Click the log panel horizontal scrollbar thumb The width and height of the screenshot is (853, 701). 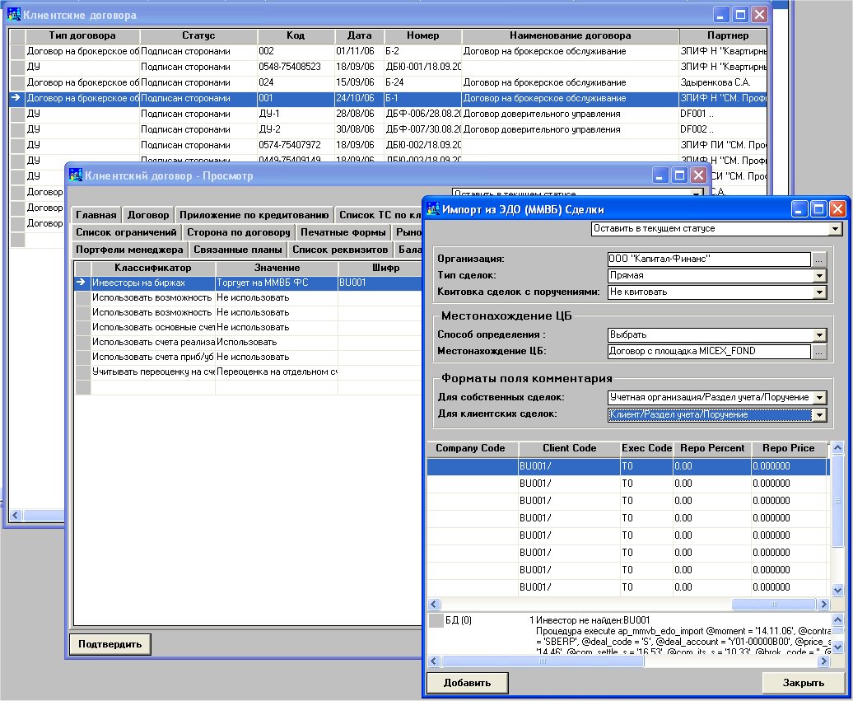[543, 661]
